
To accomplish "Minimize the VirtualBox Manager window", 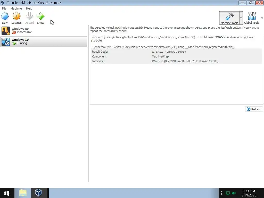I will tap(242, 3).
